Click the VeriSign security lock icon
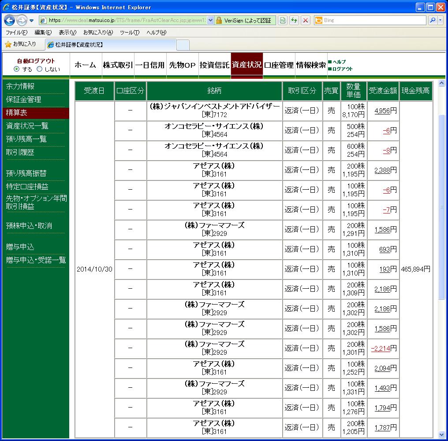448x441 pixels. (x=219, y=20)
